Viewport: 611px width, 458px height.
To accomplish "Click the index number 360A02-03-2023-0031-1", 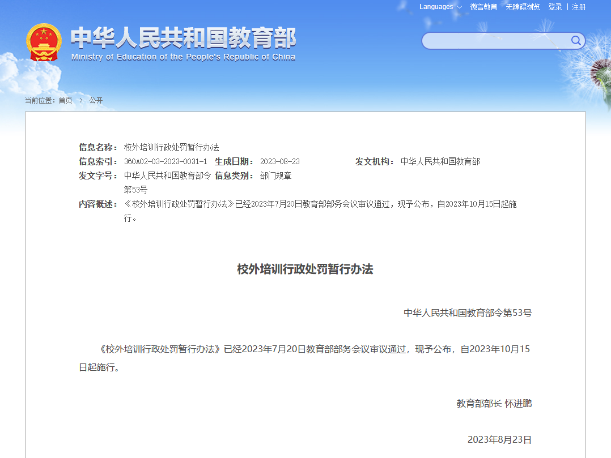I will click(x=166, y=161).
